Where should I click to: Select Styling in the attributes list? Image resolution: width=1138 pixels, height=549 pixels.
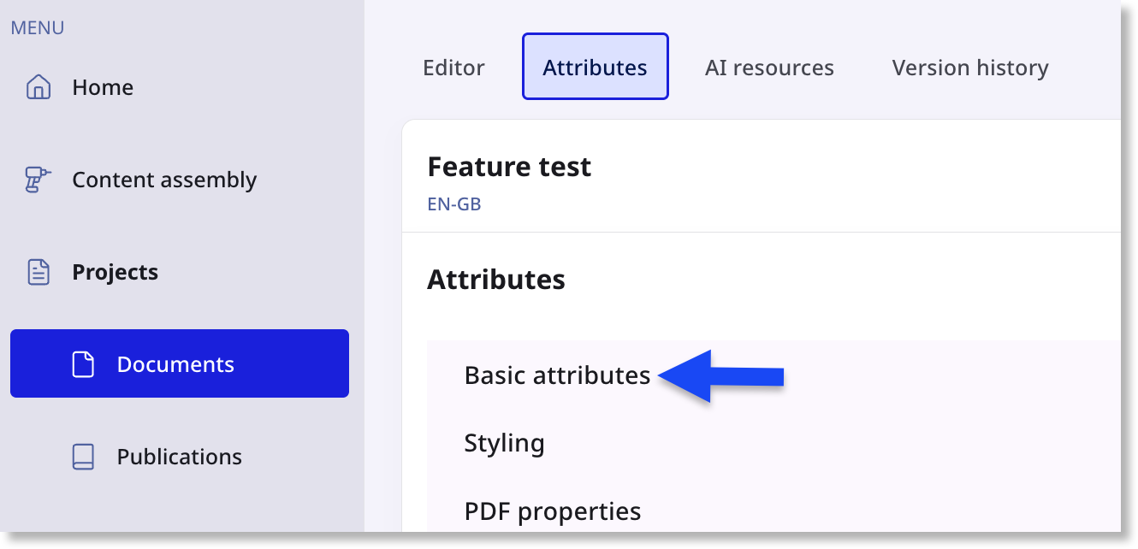coord(504,443)
